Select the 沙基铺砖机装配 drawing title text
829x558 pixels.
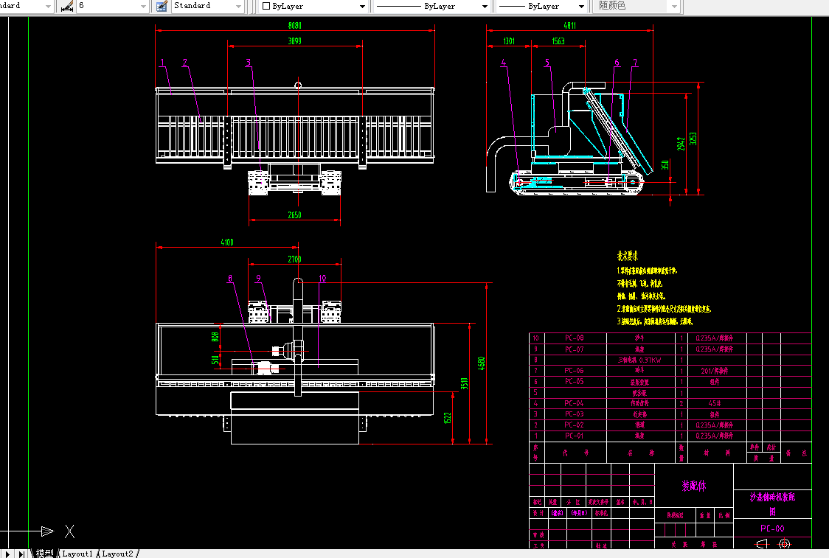click(772, 497)
